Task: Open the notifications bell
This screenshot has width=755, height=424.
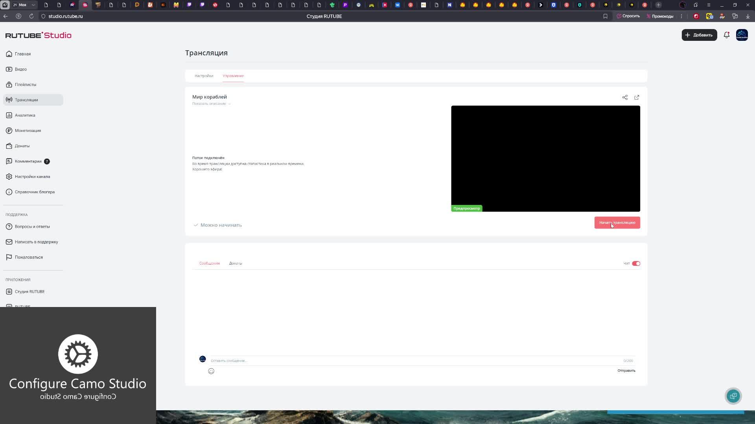Action: 727,35
